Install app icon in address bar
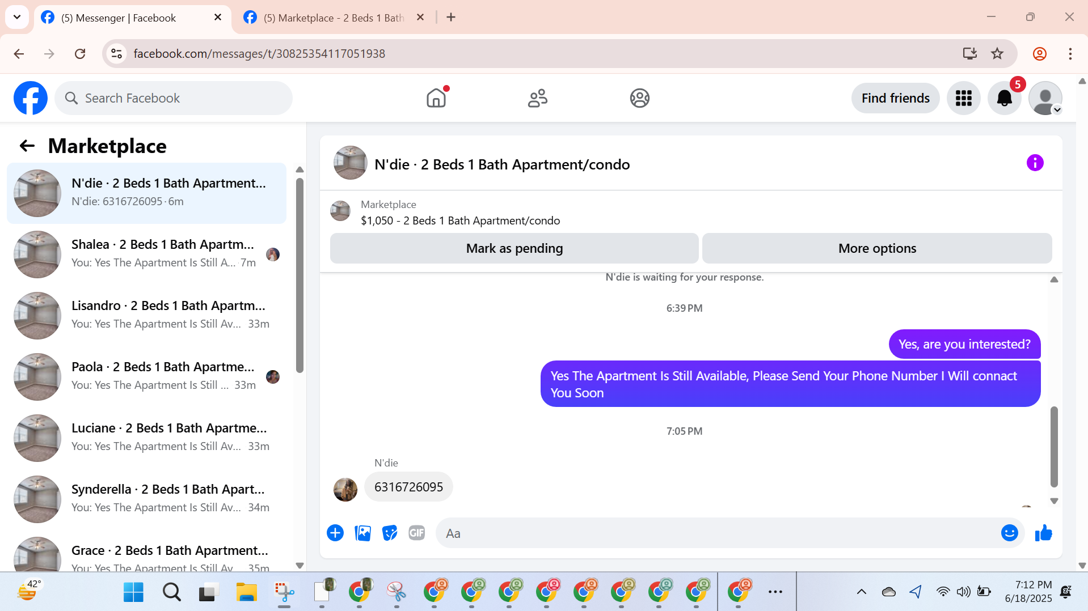This screenshot has width=1088, height=611. coord(969,54)
